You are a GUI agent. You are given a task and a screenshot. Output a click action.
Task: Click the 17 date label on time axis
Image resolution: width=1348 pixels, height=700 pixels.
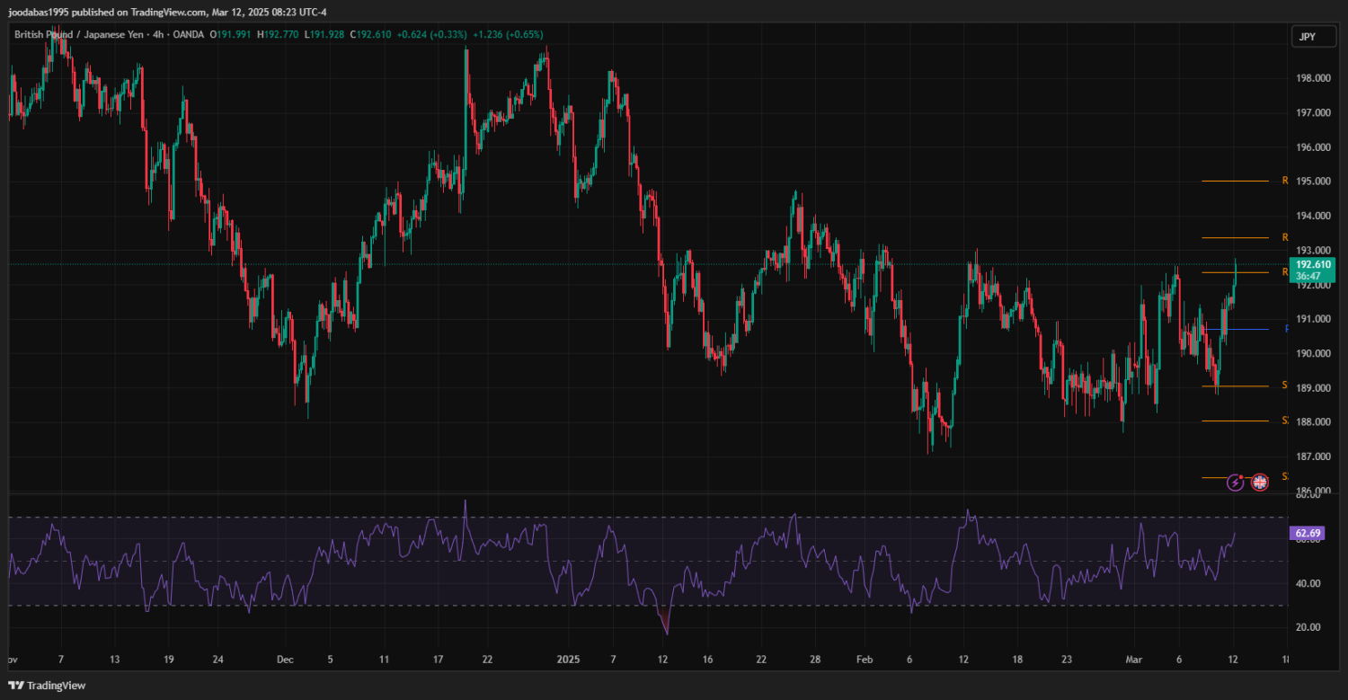tap(438, 660)
